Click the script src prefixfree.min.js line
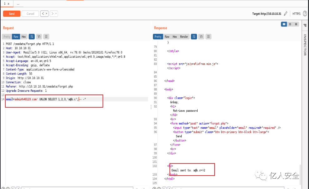309x189 pixels. (193, 64)
